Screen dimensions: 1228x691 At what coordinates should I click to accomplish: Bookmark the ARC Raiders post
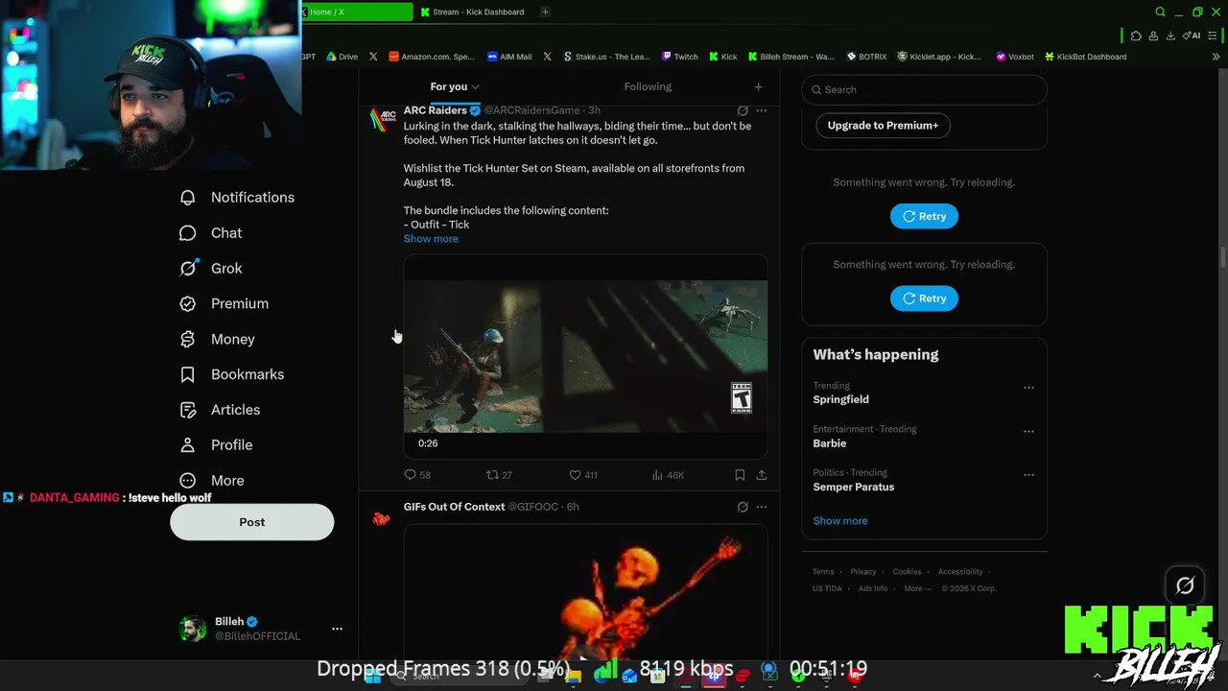[x=740, y=475]
